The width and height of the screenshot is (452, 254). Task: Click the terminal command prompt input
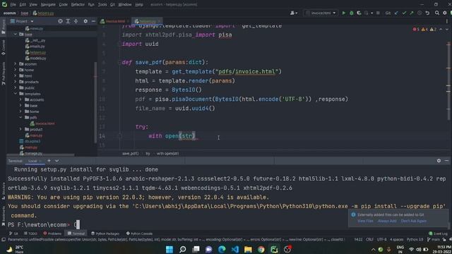(x=77, y=224)
